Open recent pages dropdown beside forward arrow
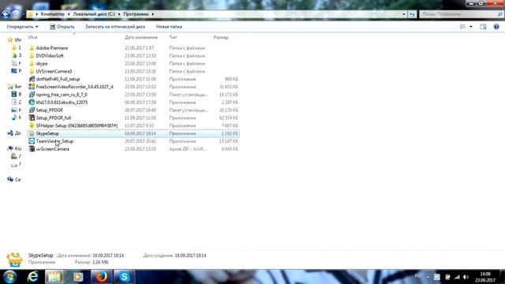Viewport: 505px width, 284px height. click(x=24, y=14)
